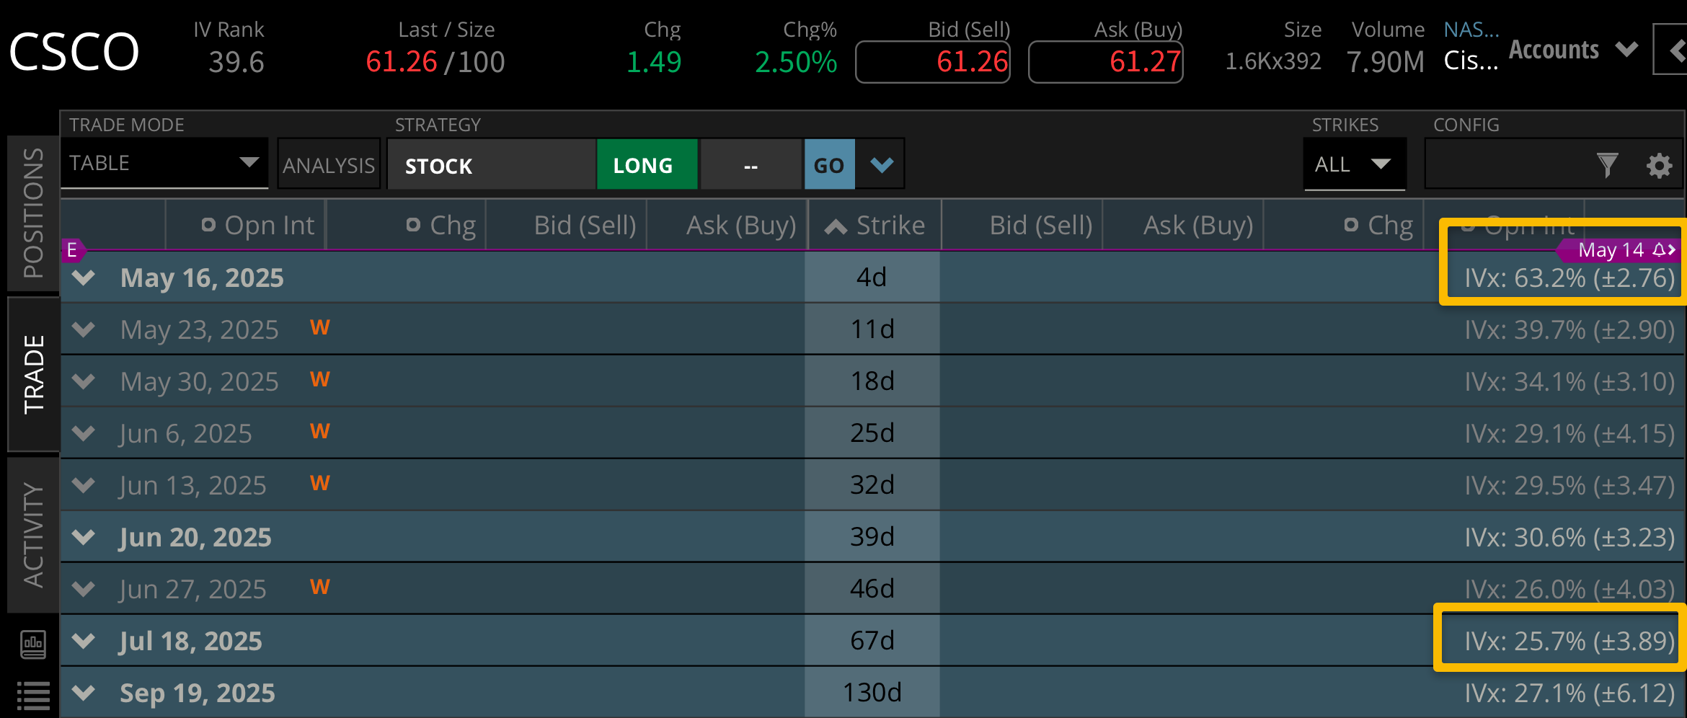Viewport: 1687px width, 718px height.
Task: Sort by the Strike column header
Action: 875,226
